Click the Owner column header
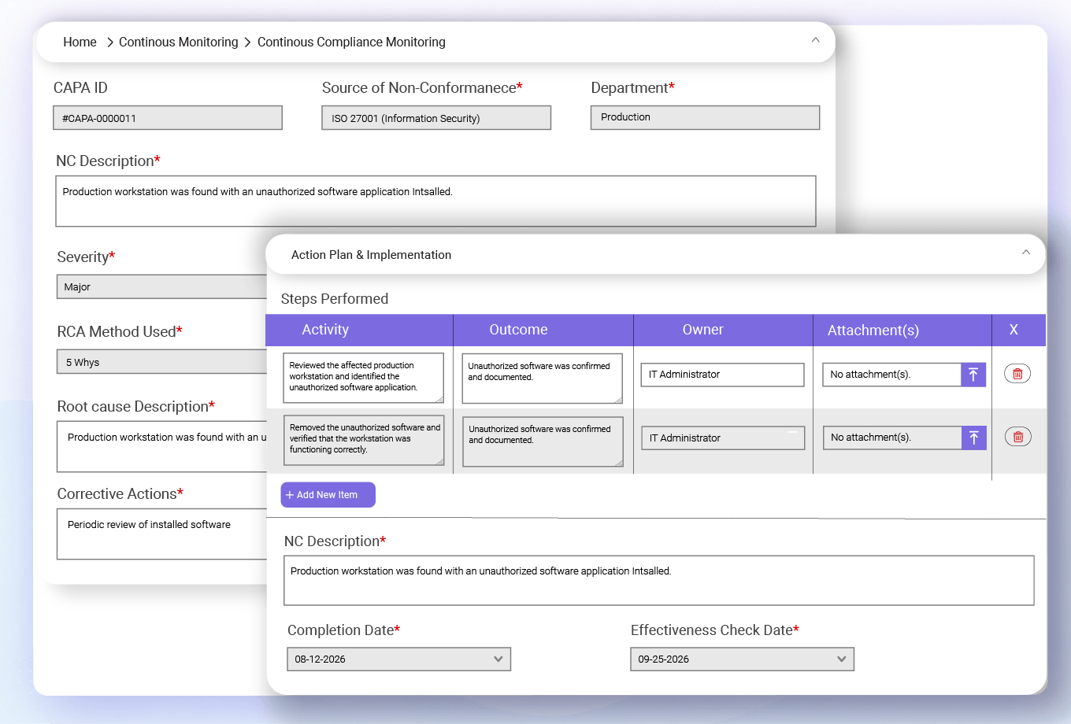 (x=702, y=330)
